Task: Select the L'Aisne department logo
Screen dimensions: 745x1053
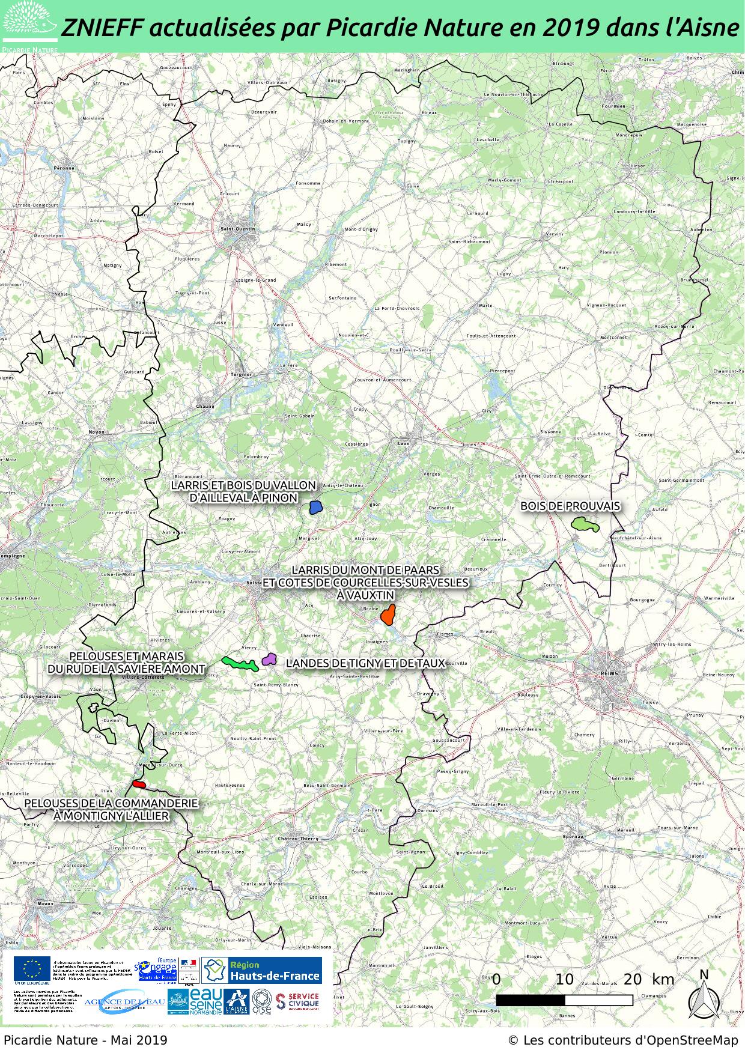Action: [x=236, y=1001]
